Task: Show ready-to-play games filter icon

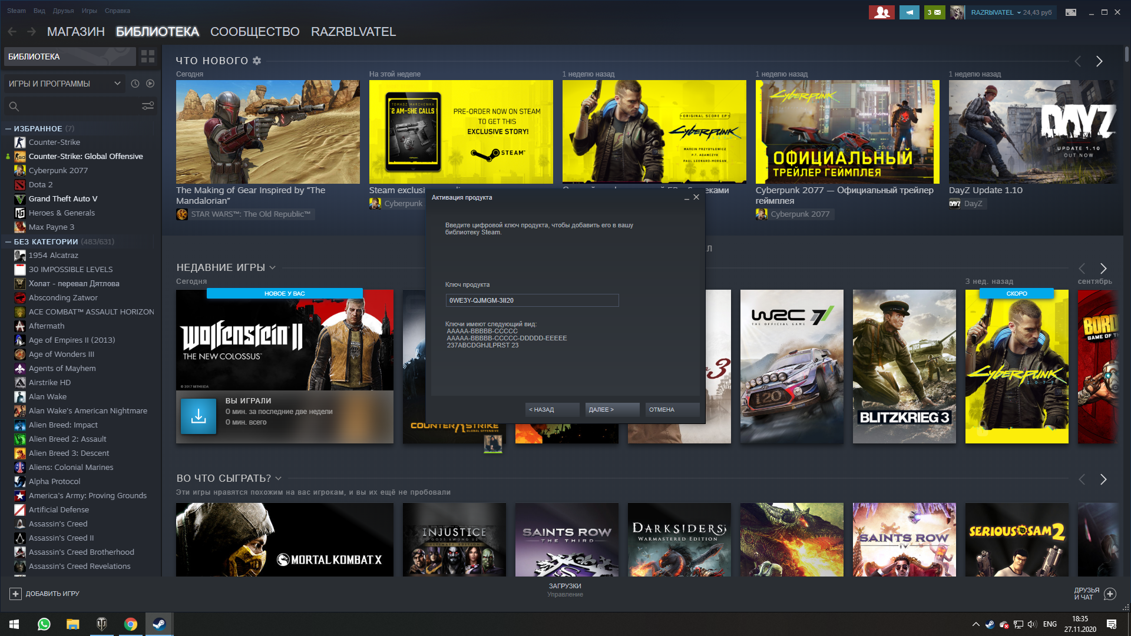Action: (x=150, y=84)
